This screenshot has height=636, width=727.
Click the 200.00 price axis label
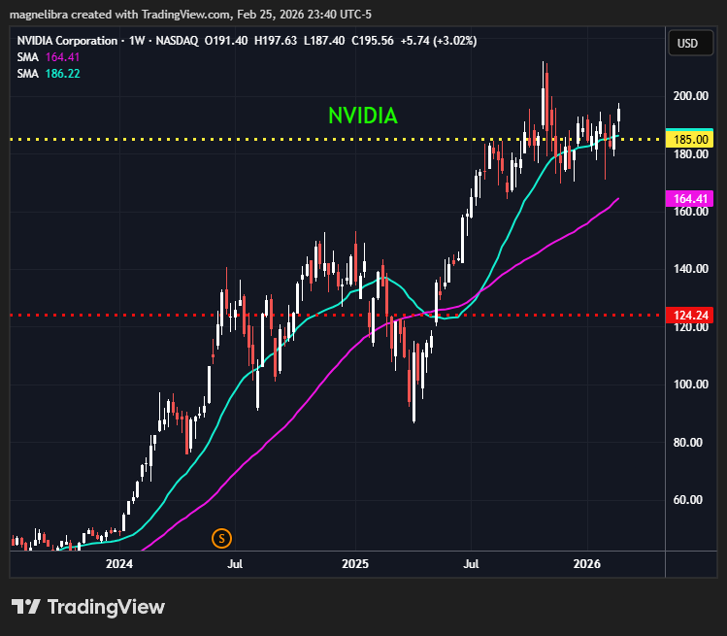pos(691,96)
